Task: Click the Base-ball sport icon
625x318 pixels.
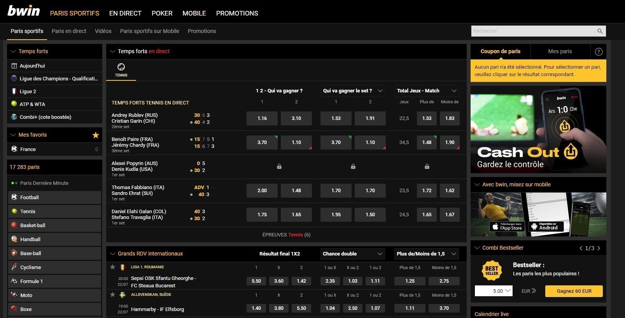Action: [14, 253]
